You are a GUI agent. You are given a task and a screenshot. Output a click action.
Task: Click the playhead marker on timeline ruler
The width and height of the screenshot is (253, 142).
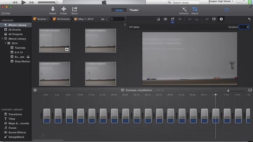coord(215,95)
